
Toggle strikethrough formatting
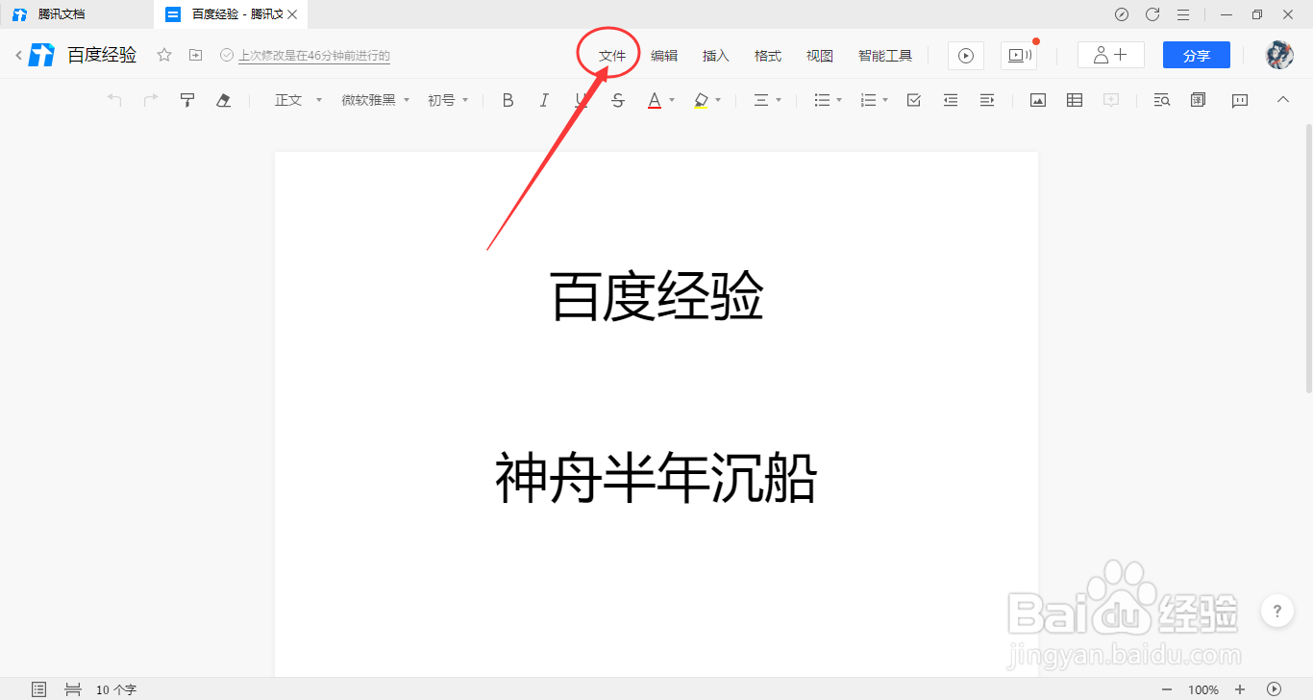[x=618, y=100]
